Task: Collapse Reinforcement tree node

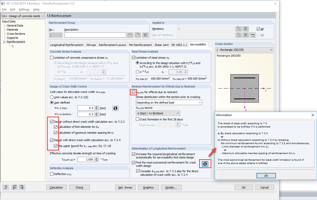Action: (x=4, y=42)
